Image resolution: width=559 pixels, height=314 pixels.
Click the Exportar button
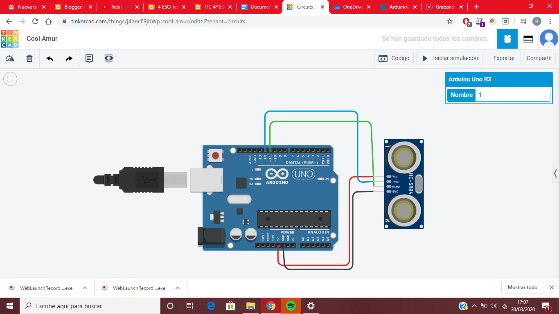504,58
